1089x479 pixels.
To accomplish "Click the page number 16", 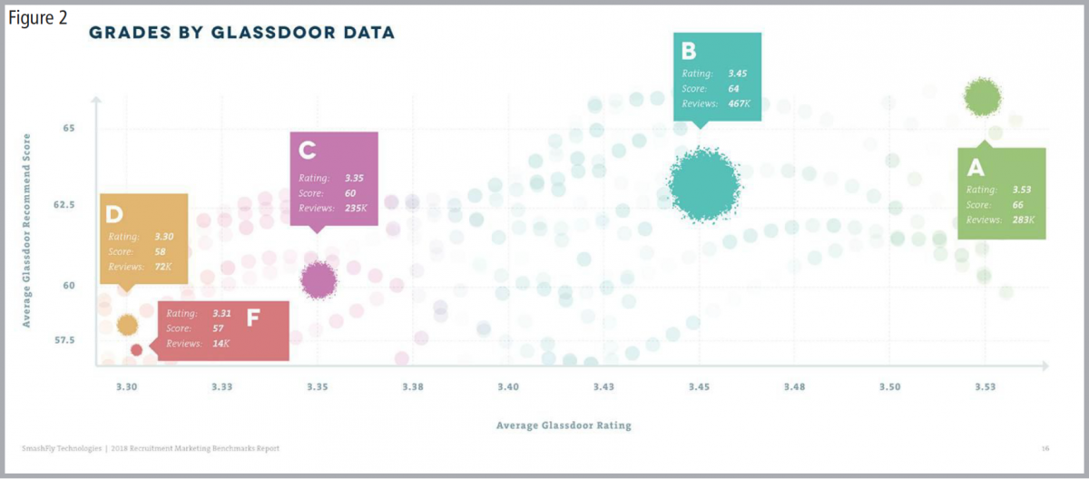I will [1045, 448].
